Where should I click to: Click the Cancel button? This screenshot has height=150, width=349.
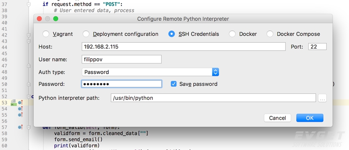[x=278, y=118]
